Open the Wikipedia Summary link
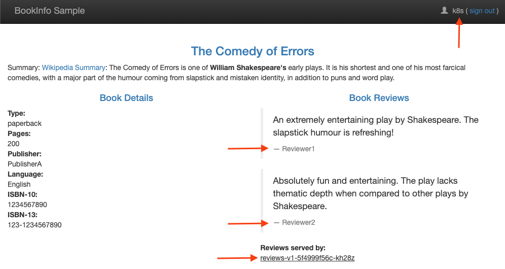The image size is (505, 269). tap(74, 68)
